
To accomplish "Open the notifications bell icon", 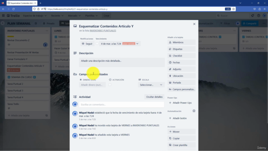I will tap(253, 16).
